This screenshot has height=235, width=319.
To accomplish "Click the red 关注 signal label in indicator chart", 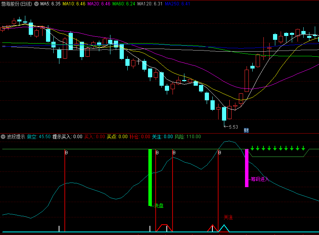I will 228,217.
